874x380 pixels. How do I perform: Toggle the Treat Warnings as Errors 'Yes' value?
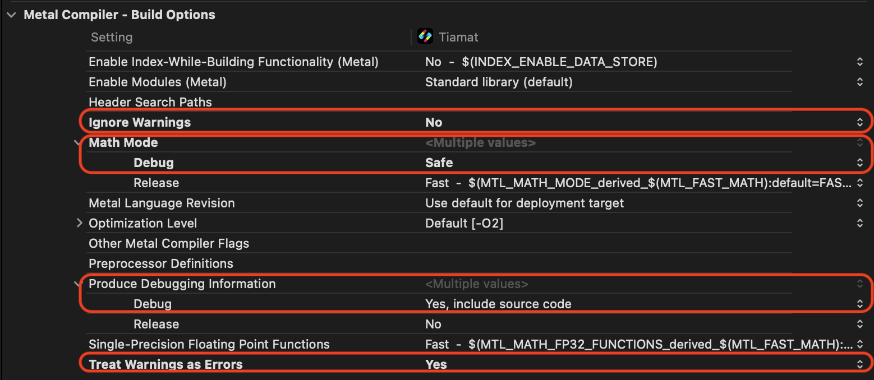tap(436, 364)
